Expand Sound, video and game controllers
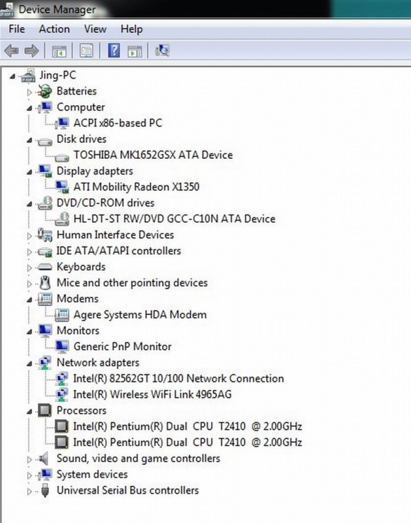The width and height of the screenshot is (411, 523). tap(29, 459)
